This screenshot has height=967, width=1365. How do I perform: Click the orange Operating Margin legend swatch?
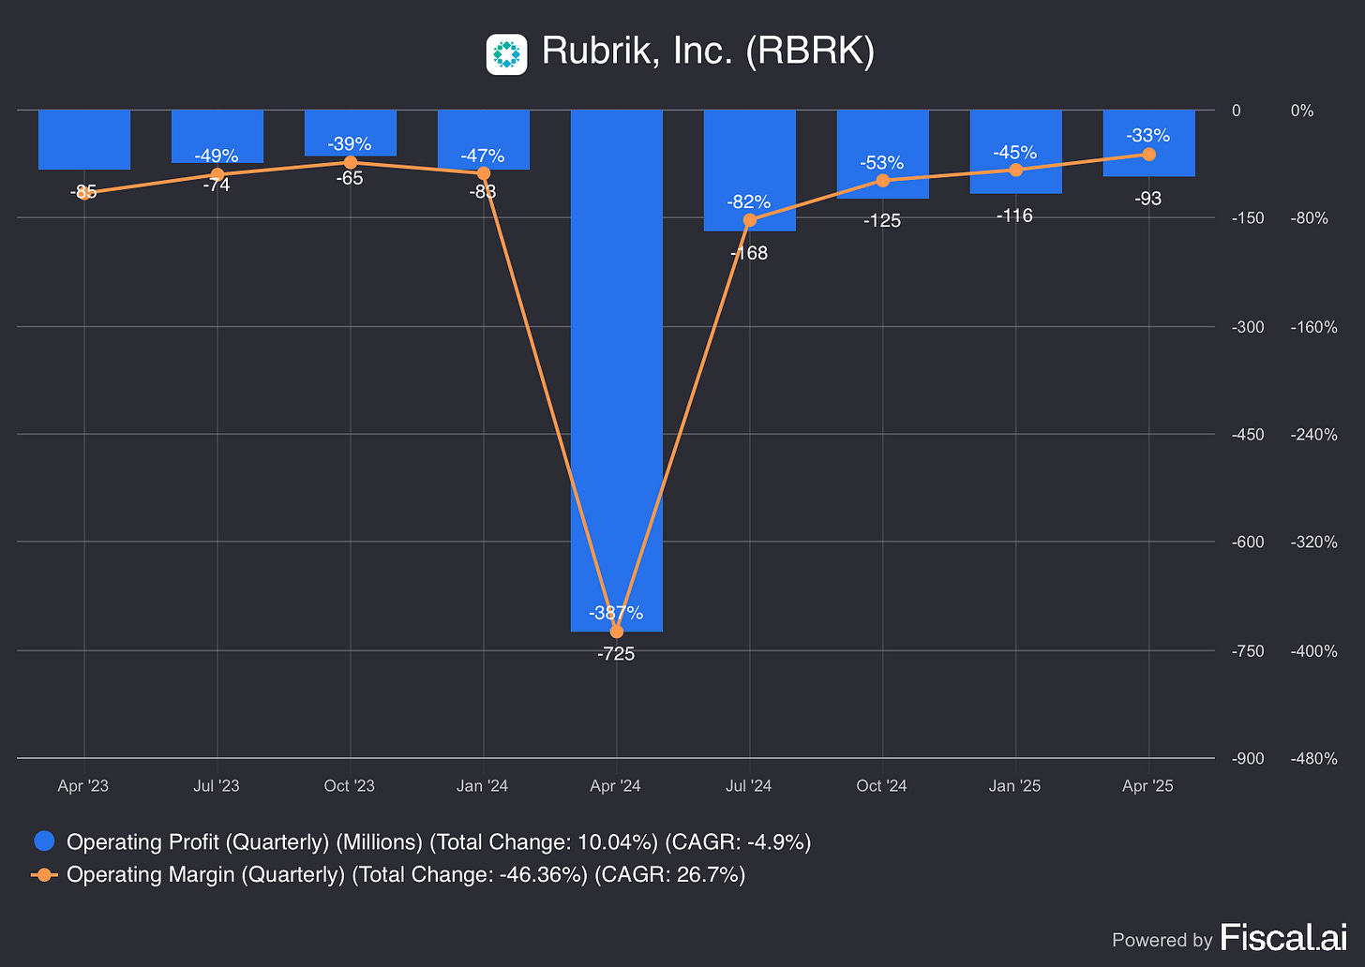[44, 875]
